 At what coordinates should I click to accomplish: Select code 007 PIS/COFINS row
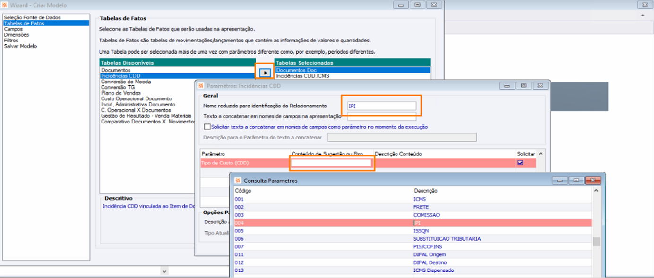pyautogui.click(x=413, y=246)
